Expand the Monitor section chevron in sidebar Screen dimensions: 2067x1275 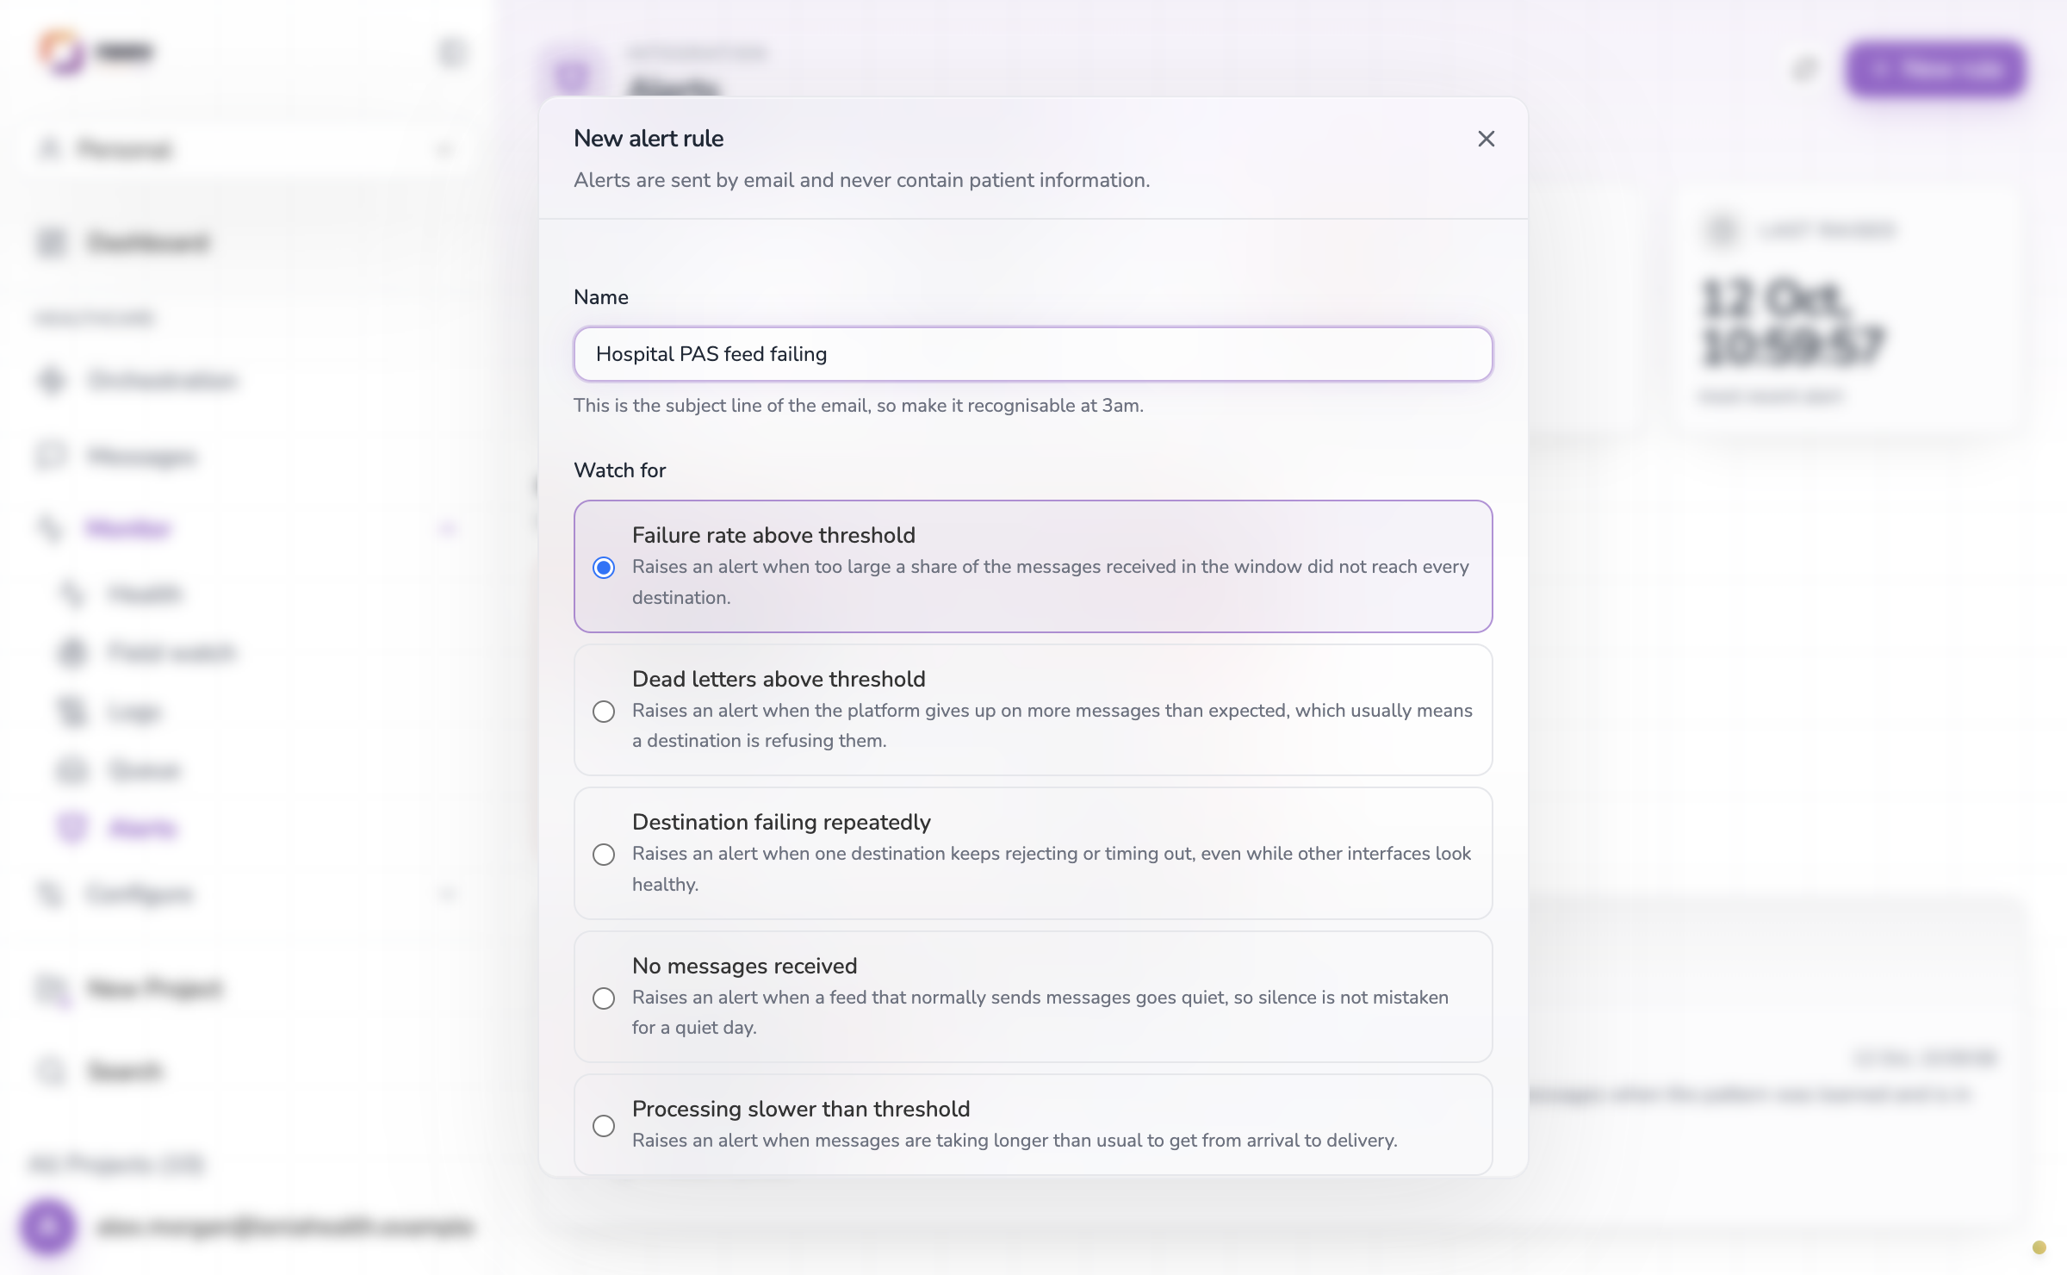pyautogui.click(x=447, y=528)
